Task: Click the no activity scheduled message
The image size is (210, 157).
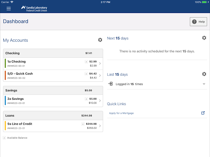Action: click(157, 51)
